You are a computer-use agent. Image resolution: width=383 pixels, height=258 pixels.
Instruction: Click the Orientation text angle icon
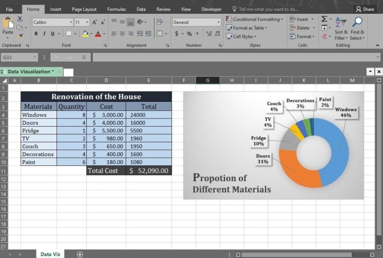(x=140, y=22)
